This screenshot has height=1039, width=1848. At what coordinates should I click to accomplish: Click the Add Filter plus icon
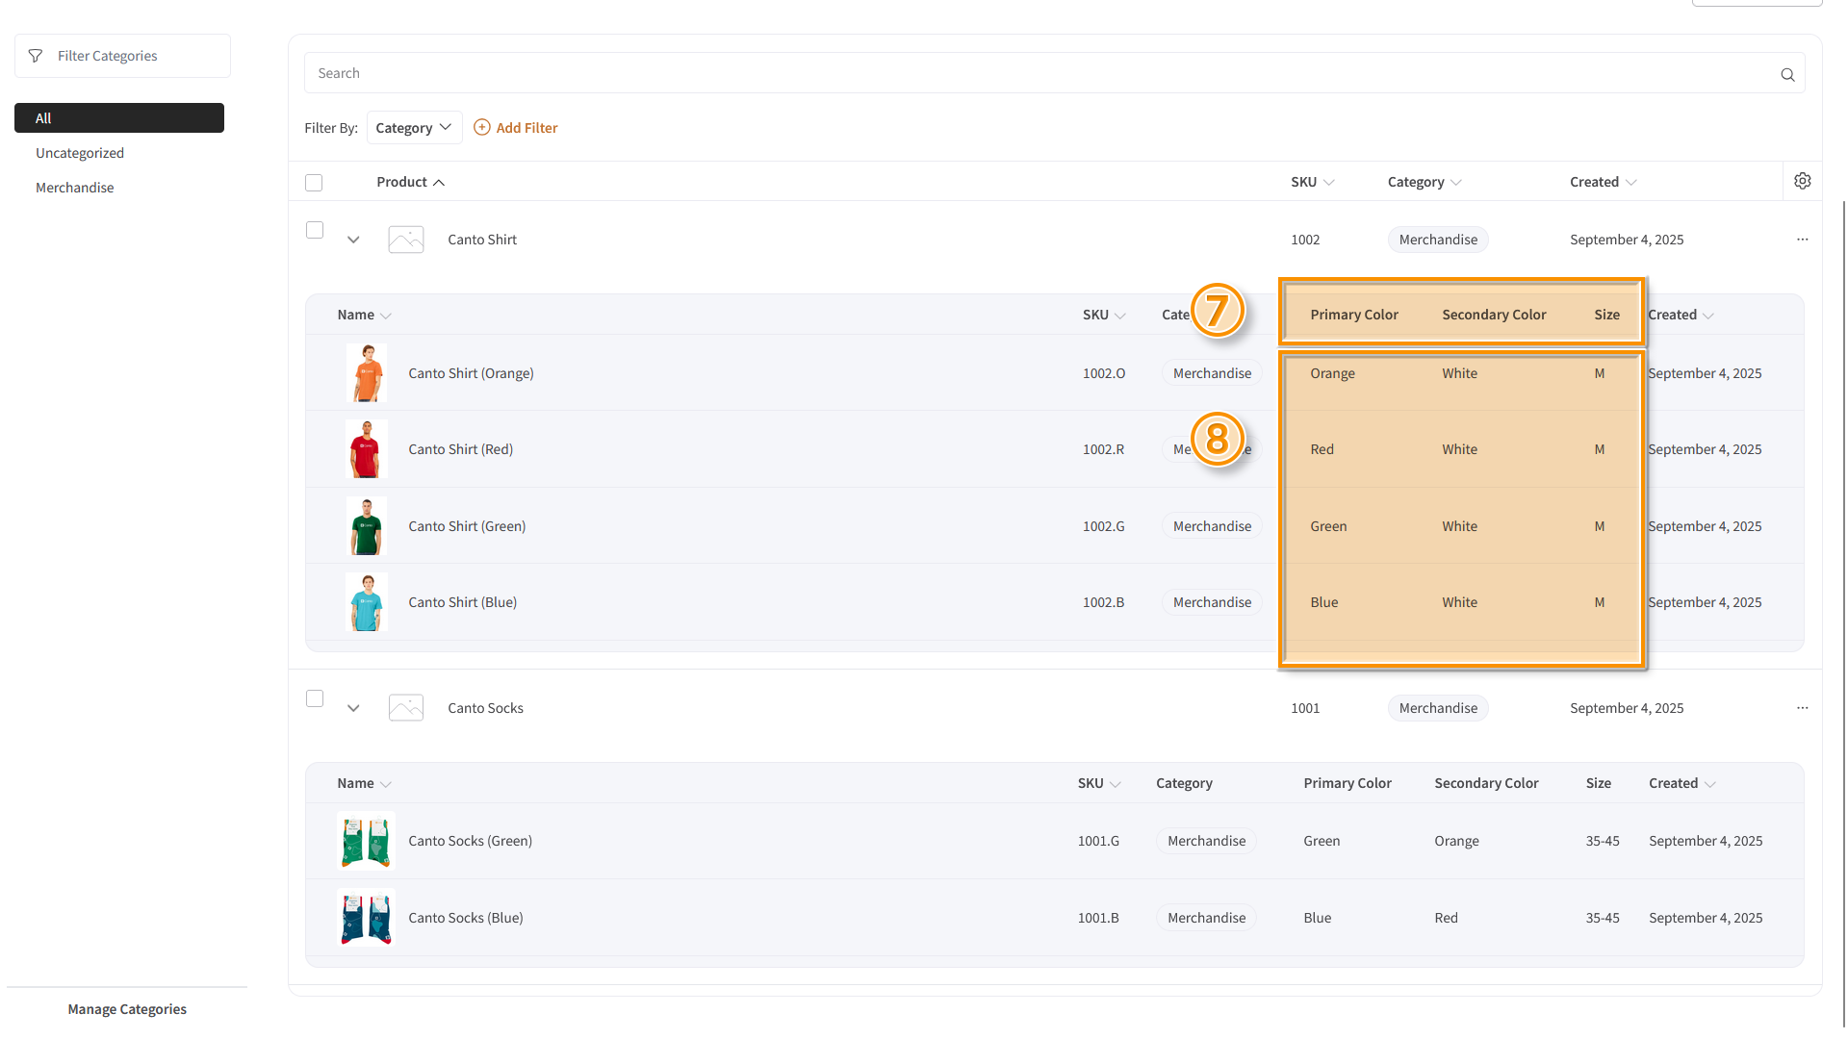click(482, 127)
